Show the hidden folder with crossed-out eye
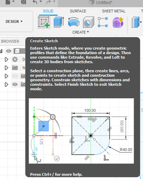Screen dimensions: 143x179 (15, 76)
